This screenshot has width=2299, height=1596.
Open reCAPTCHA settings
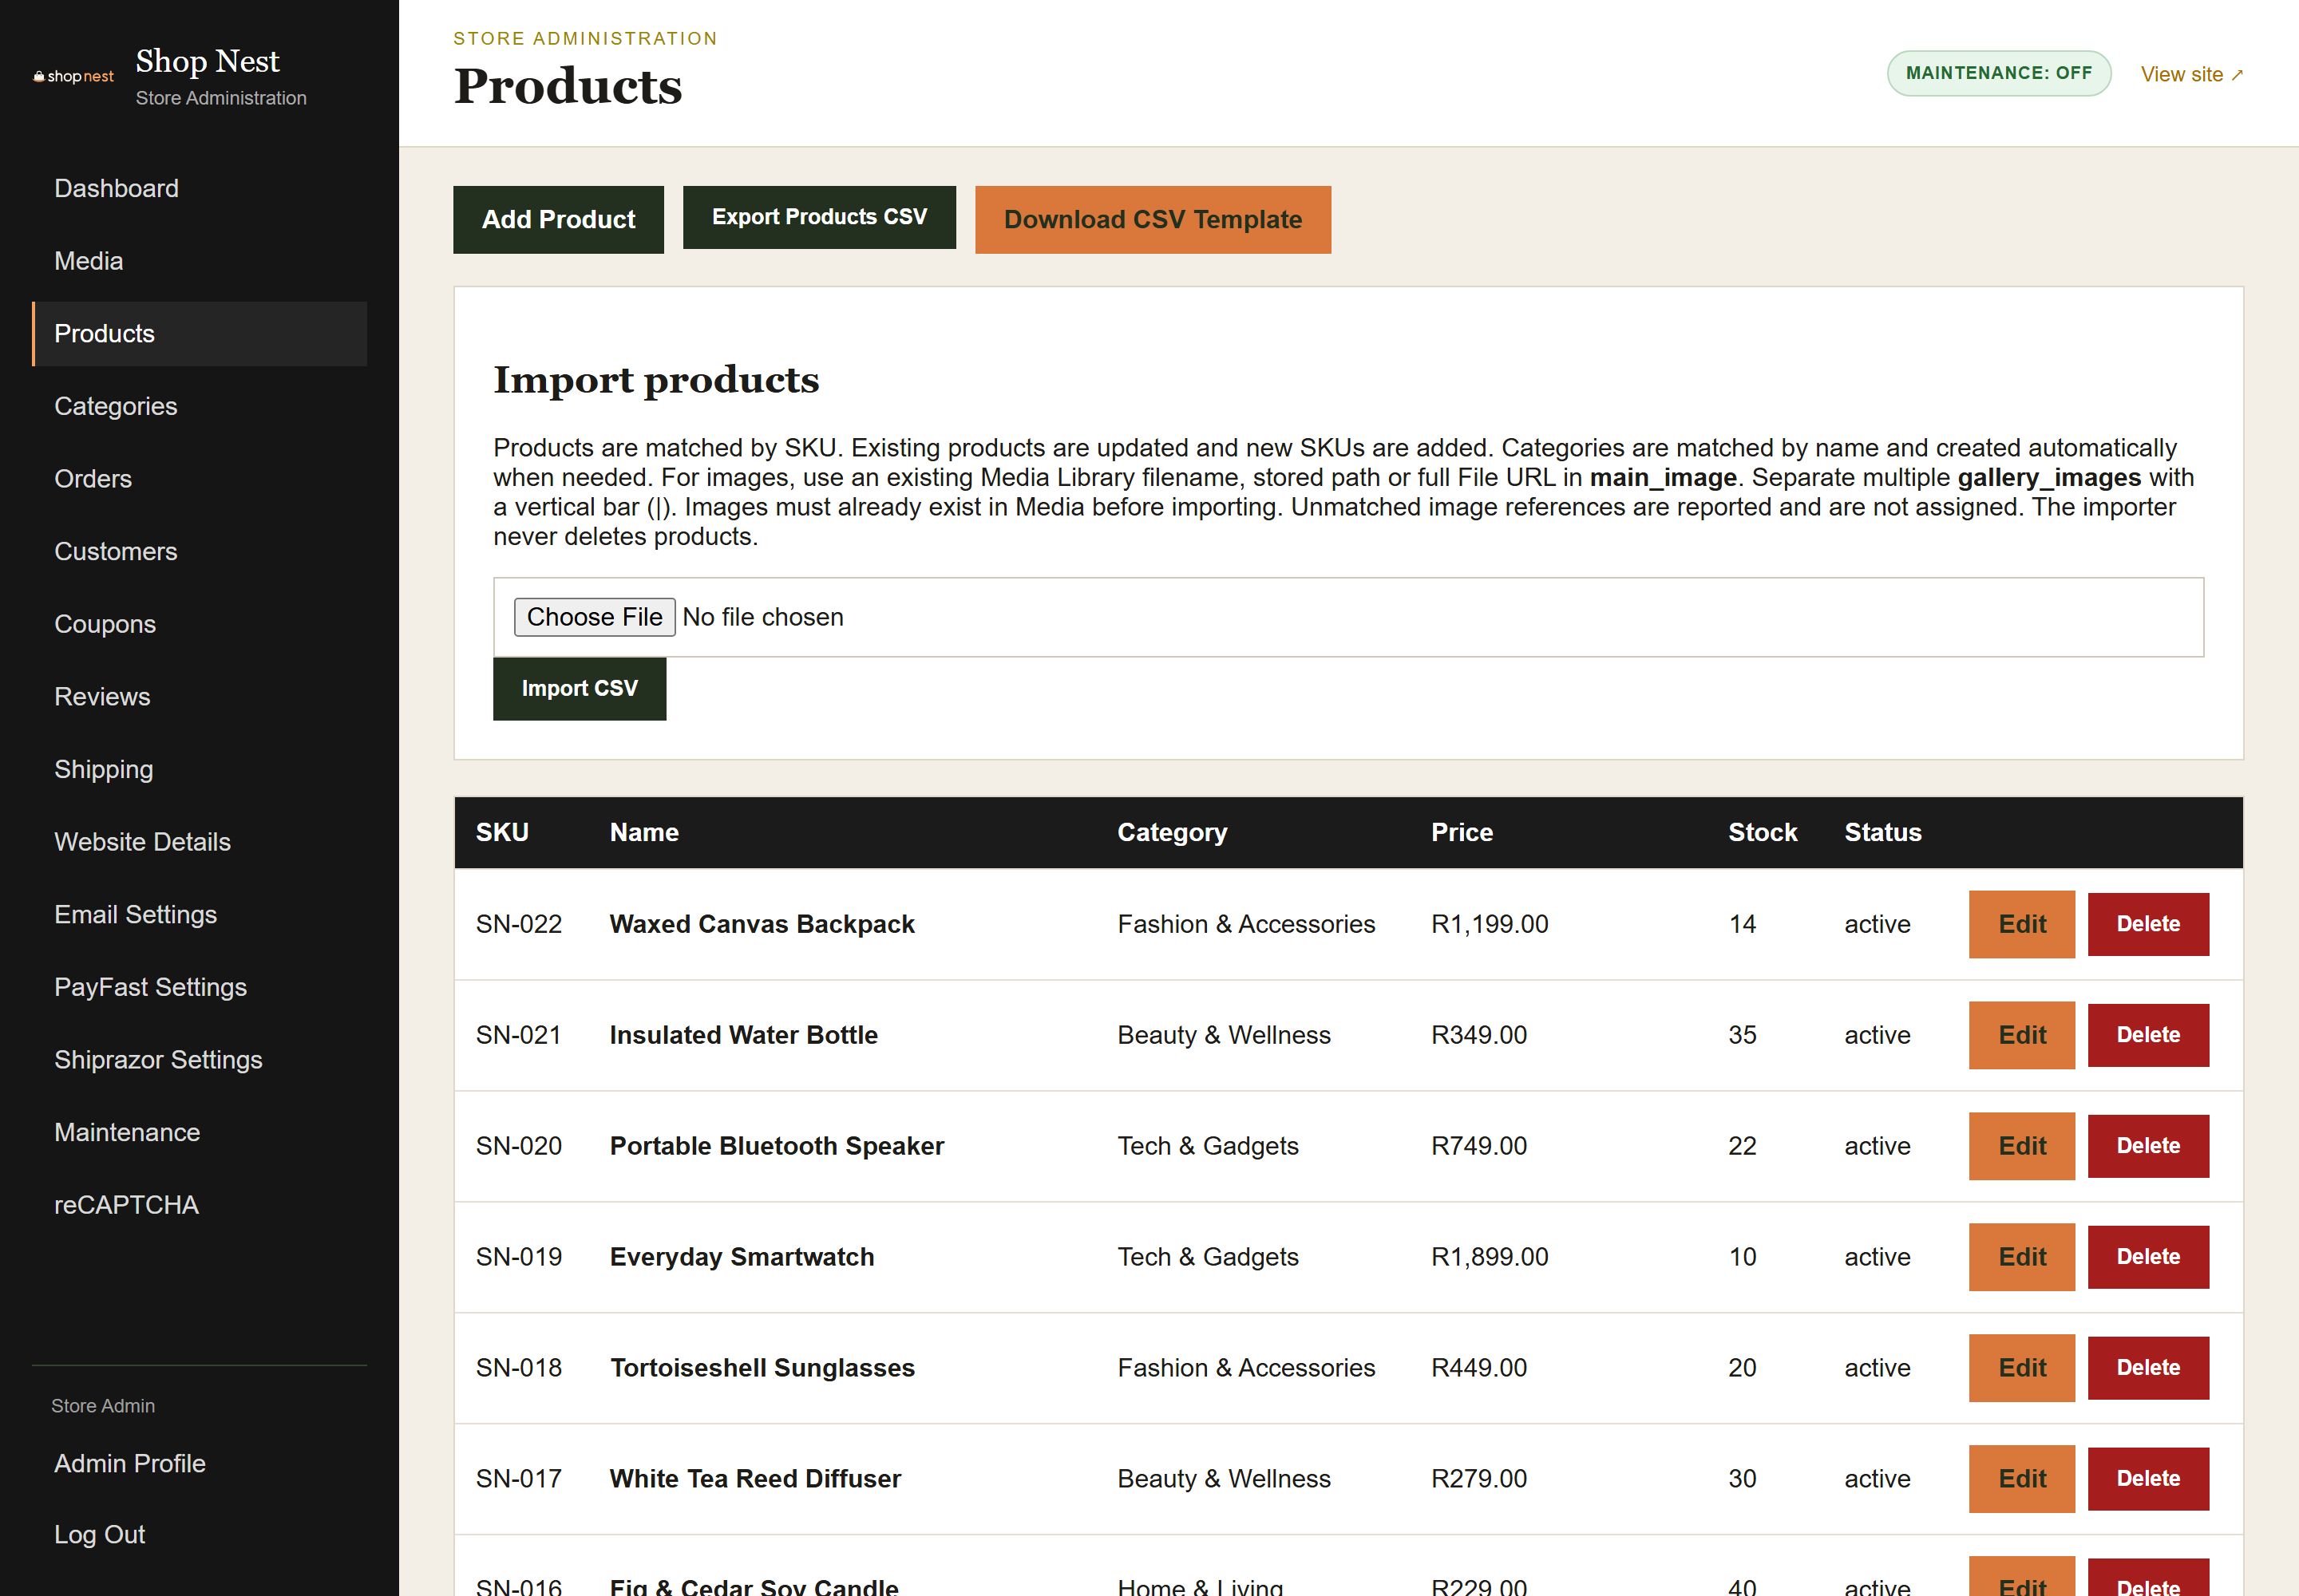[199, 1205]
